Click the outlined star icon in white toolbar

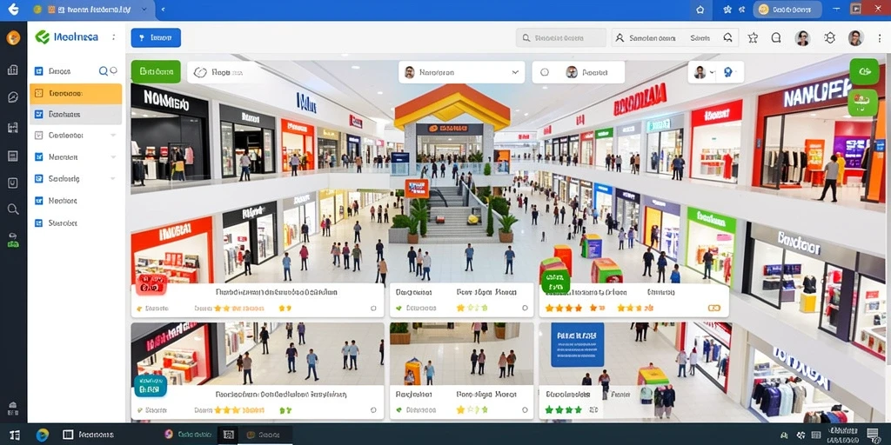click(753, 38)
